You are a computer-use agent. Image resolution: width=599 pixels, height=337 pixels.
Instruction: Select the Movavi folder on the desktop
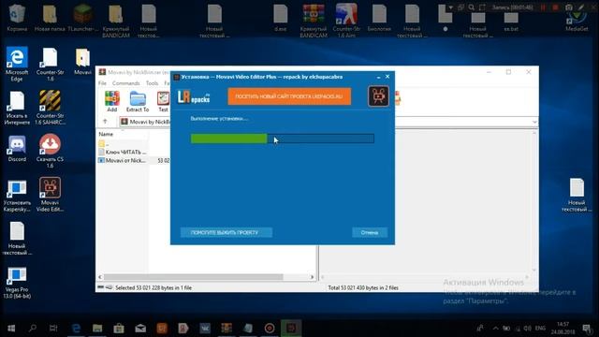point(82,61)
